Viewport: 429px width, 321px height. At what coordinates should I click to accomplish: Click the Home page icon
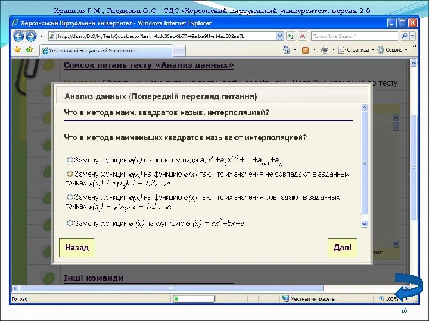(x=287, y=50)
